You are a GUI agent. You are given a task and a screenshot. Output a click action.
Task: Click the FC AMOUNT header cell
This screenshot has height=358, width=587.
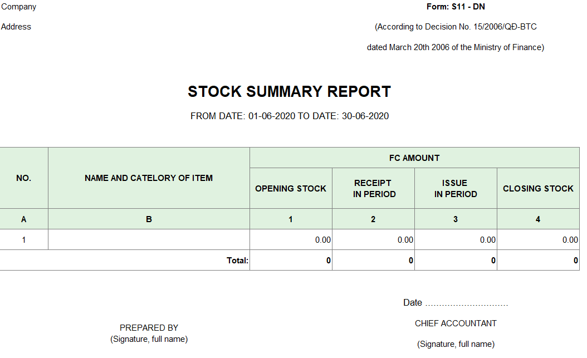[x=414, y=158]
